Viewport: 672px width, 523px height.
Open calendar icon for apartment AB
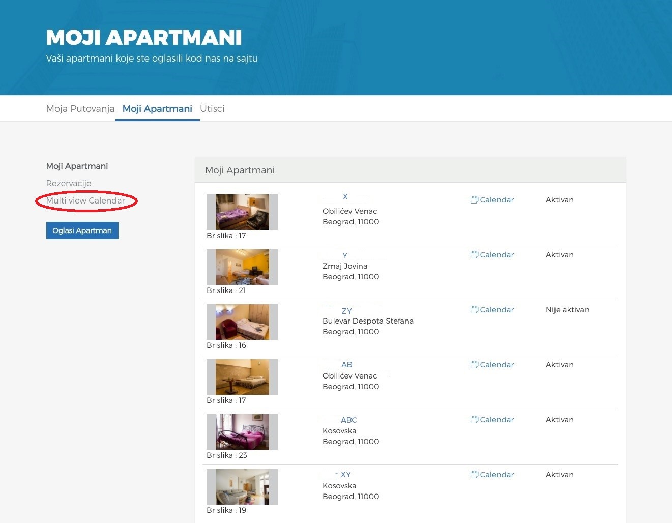click(474, 365)
